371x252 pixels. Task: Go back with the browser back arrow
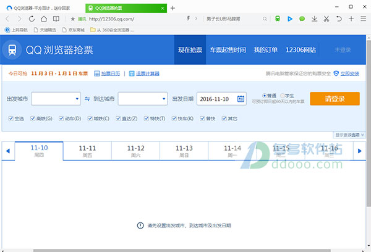tap(7, 19)
